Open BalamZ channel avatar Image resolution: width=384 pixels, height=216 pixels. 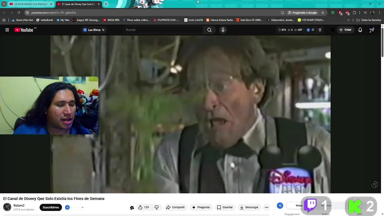(x=7, y=207)
